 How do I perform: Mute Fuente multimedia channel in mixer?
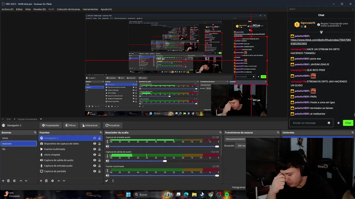tap(108, 176)
